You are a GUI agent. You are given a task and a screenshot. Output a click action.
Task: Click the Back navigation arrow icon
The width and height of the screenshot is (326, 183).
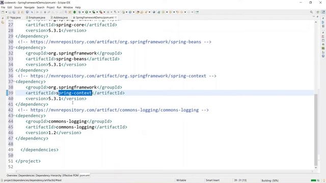(181, 12)
